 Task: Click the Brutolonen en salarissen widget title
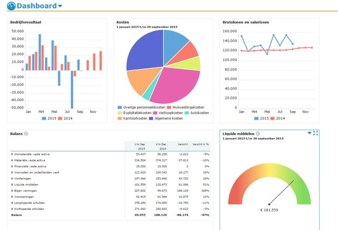point(246,22)
